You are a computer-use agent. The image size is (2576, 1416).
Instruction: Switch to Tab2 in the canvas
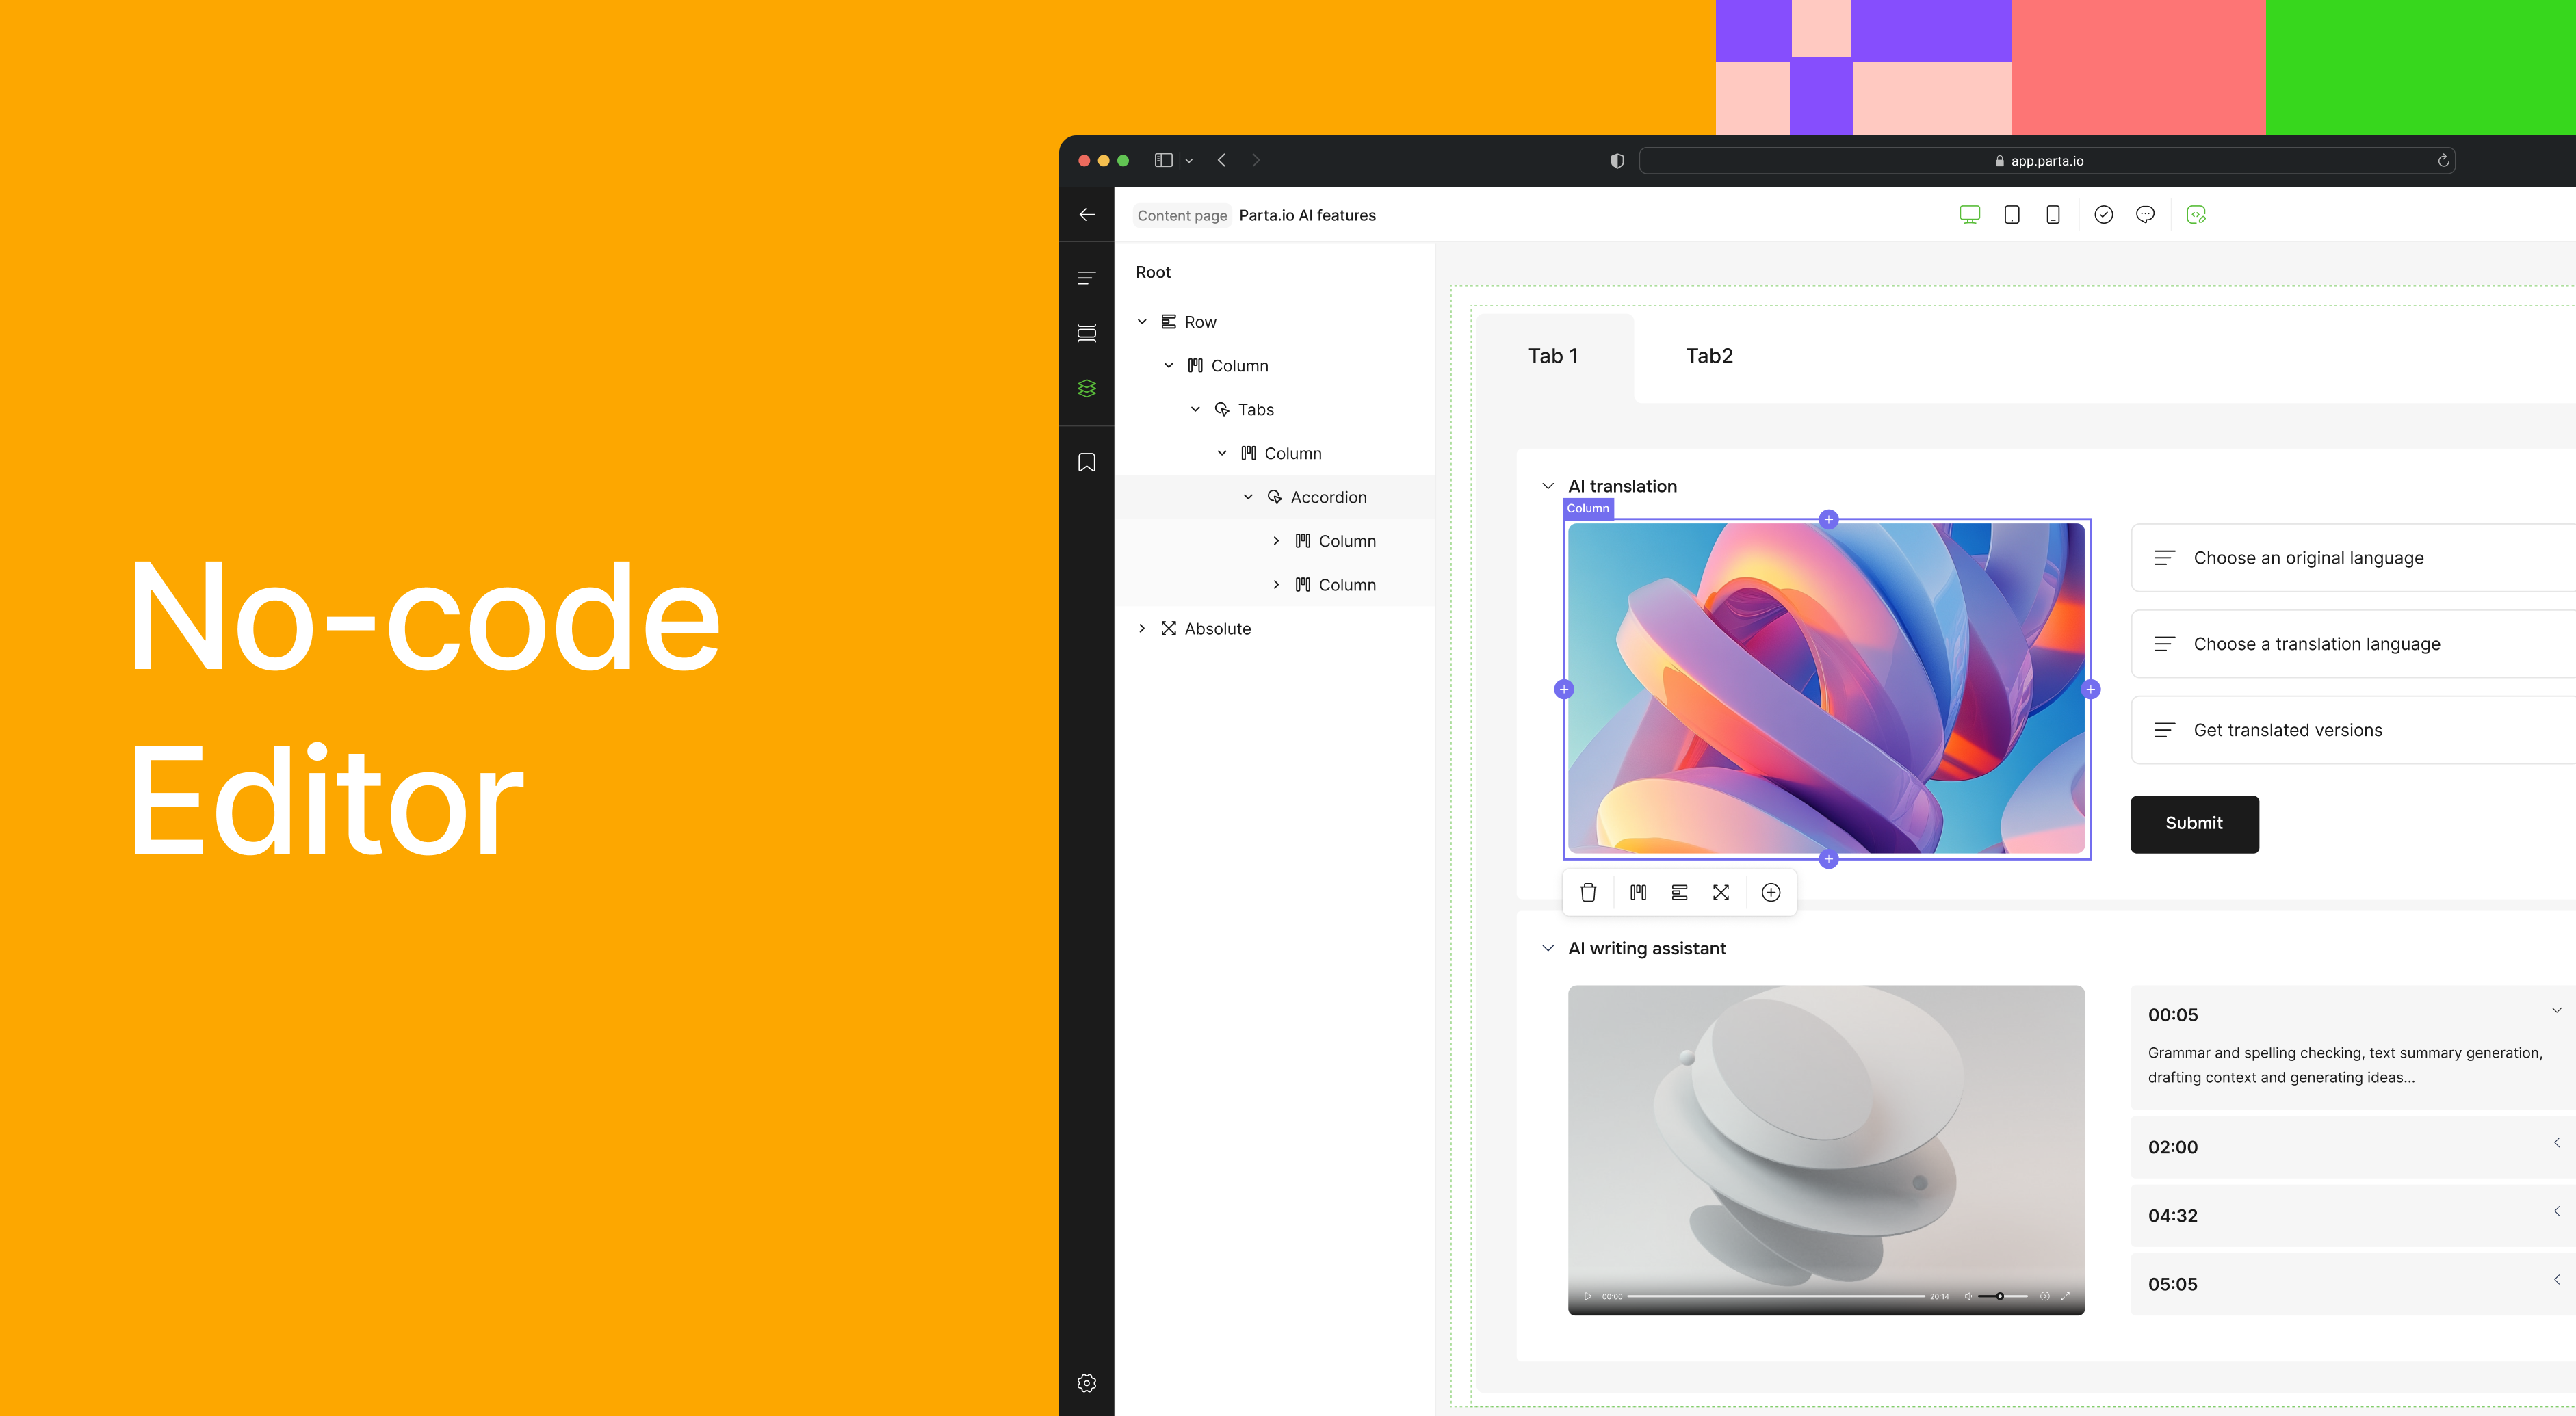1708,356
